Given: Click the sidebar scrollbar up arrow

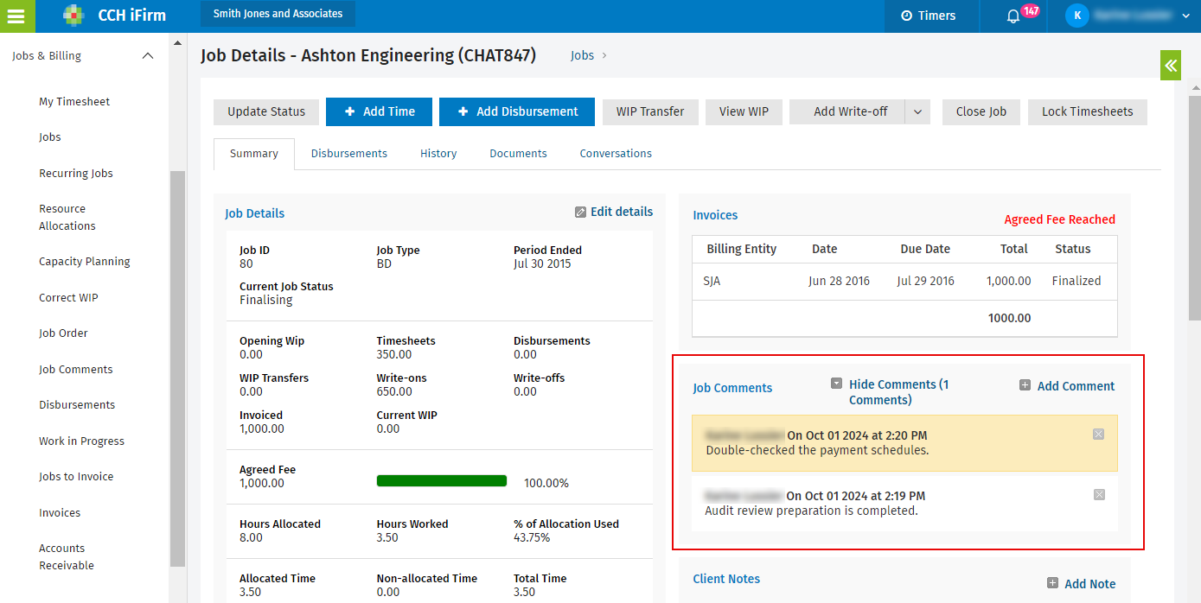Looking at the screenshot, I should 177,41.
